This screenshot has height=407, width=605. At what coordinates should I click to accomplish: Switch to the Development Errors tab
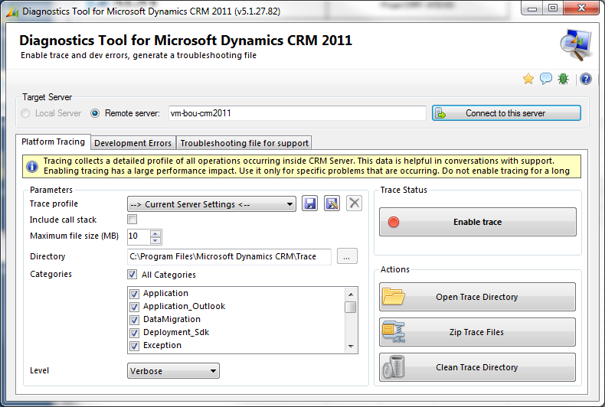[133, 143]
